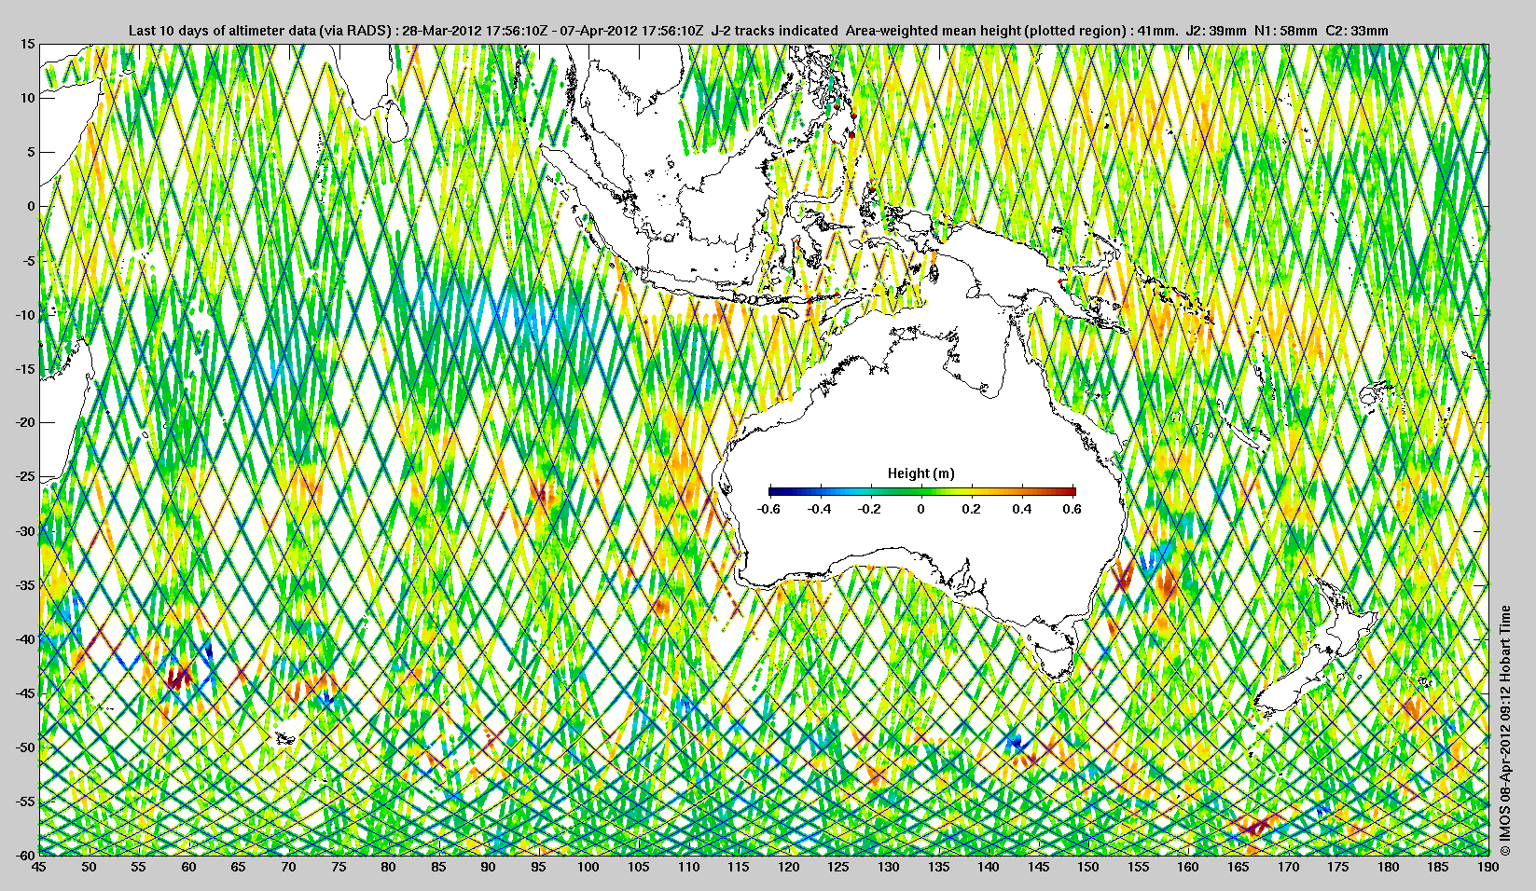
Task: Click the end date '07-Apr-2012 17:56:10Z' in the title
Action: (x=630, y=31)
